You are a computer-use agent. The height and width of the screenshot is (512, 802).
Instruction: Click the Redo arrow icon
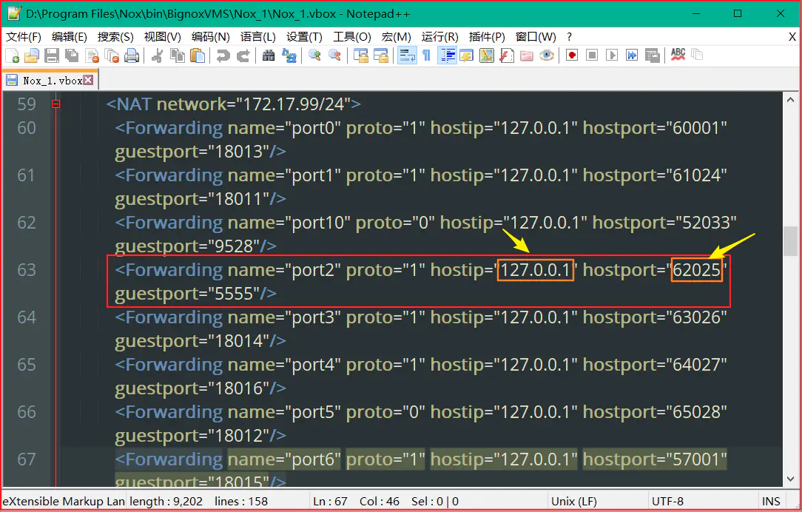pos(243,55)
